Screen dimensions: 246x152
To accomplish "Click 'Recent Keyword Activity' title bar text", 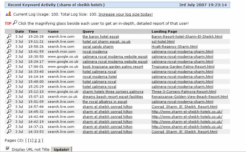I will (56, 5).
